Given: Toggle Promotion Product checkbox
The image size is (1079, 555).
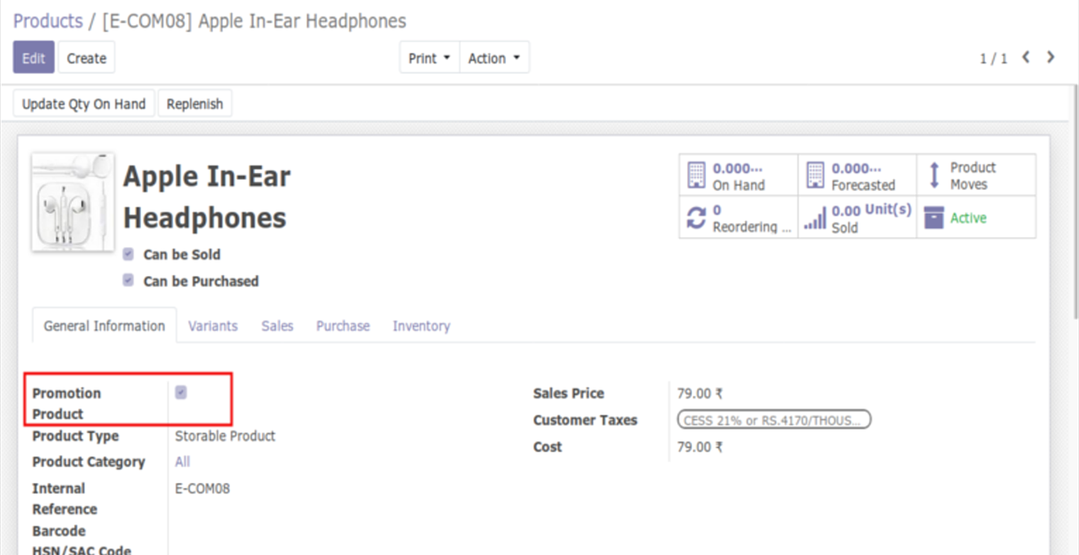Looking at the screenshot, I should coord(181,392).
